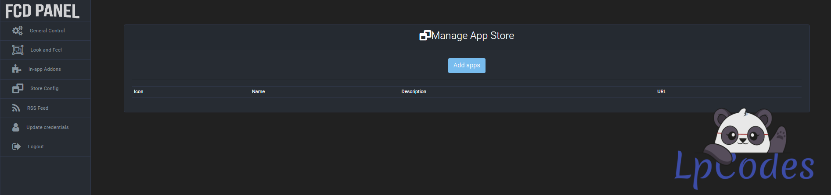Click the Name column header
The width and height of the screenshot is (831, 195).
(x=258, y=91)
